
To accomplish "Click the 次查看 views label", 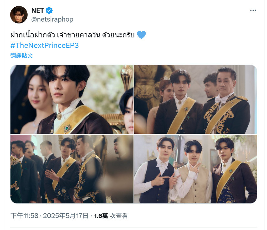I will 119,216.
